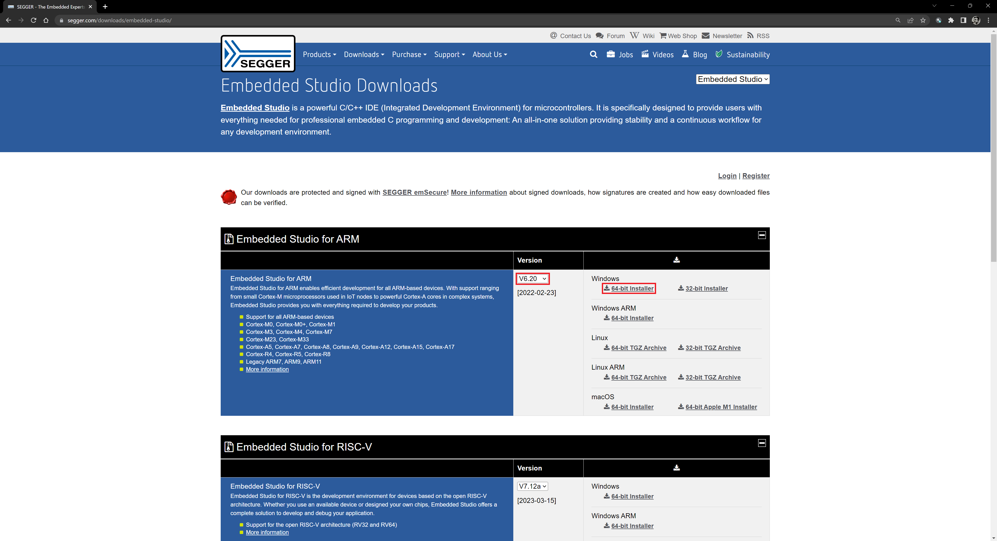
Task: Click the Login link
Action: click(x=727, y=175)
